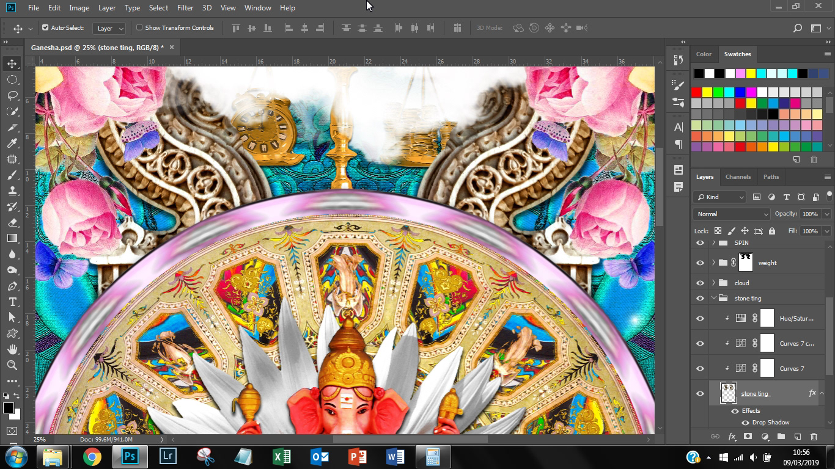Activate the Zoom magnifier tool
Screen dimensions: 835x469
coord(12,365)
